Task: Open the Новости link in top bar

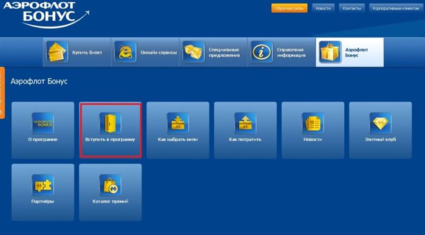Action: [323, 8]
